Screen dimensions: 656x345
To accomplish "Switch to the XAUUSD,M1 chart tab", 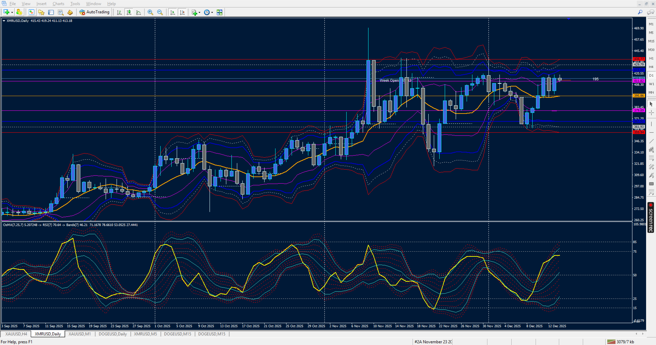I will point(80,334).
